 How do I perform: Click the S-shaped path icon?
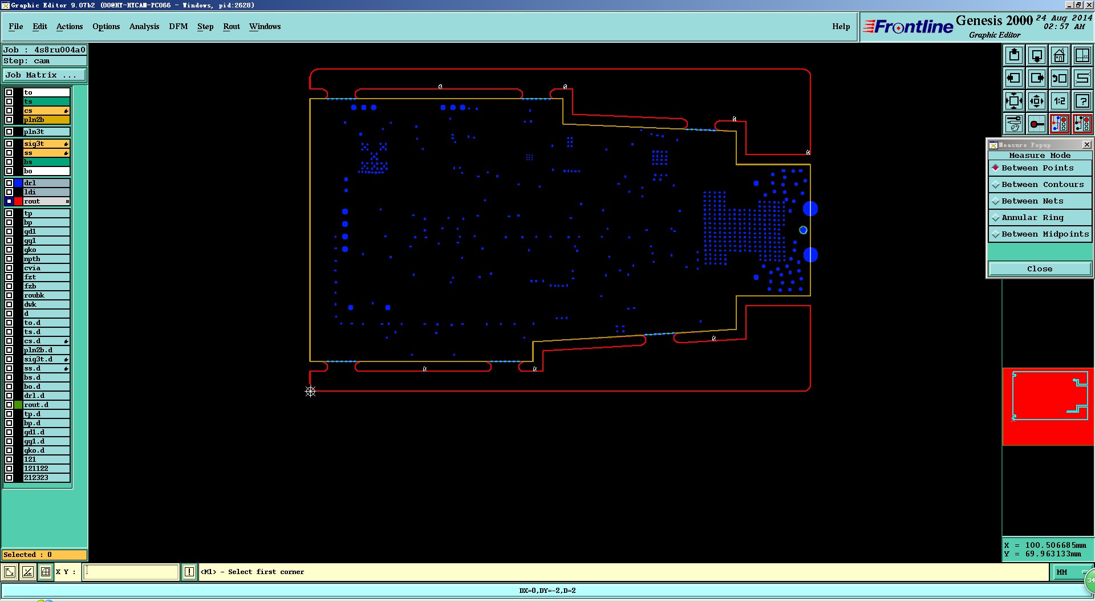[1082, 78]
